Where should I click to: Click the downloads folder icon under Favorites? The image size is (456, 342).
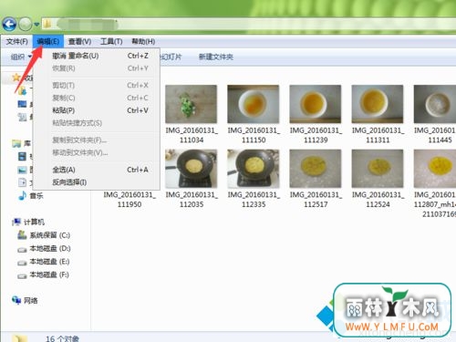coord(22,90)
